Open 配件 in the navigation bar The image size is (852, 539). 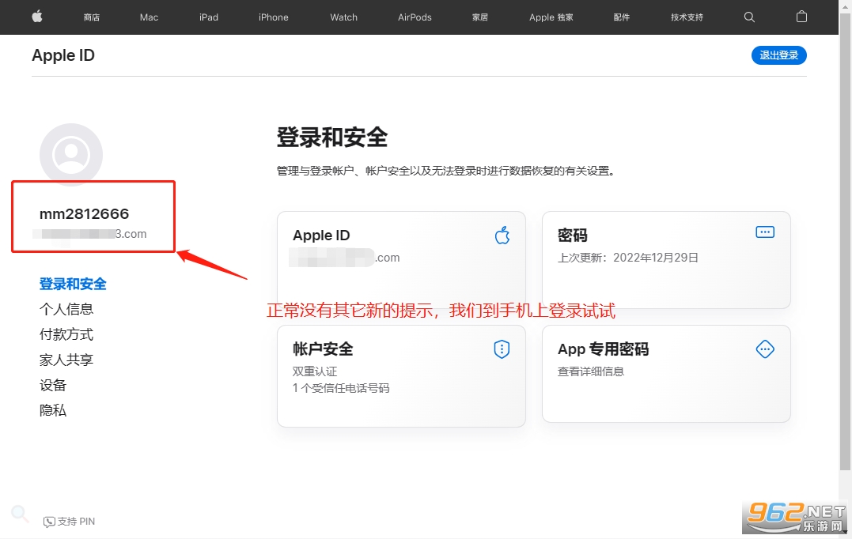[x=622, y=17]
